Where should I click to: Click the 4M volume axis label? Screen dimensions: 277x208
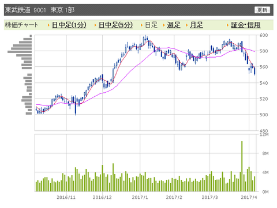[265, 172]
